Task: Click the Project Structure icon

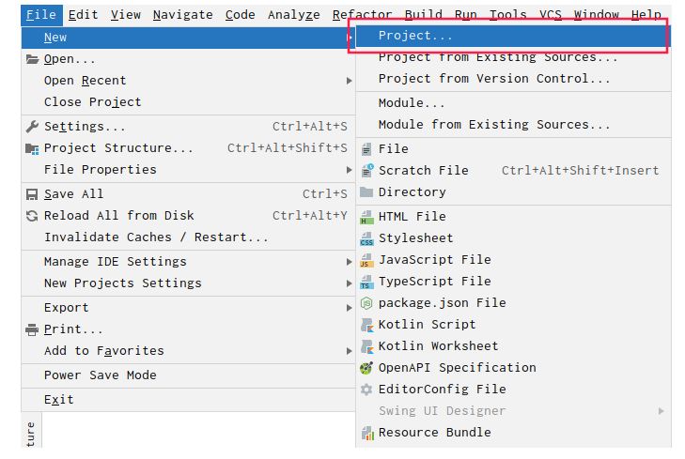Action: point(32,148)
